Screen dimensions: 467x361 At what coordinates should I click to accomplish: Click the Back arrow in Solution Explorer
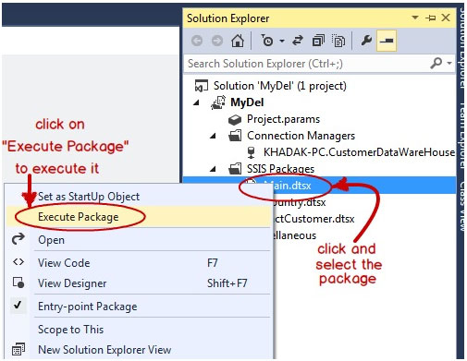[197, 41]
